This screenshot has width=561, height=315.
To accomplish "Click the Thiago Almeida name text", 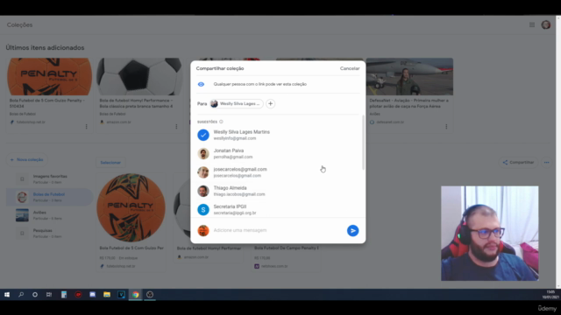I will click(230, 188).
